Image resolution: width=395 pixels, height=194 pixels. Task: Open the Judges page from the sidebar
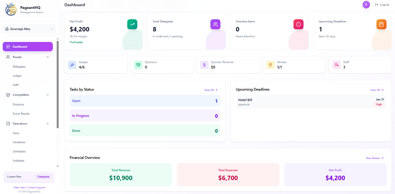17,76
